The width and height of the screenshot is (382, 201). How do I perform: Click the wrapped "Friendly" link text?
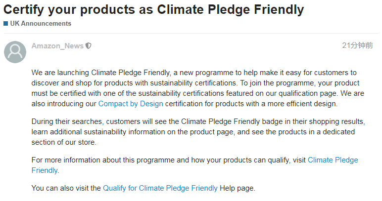(x=45, y=170)
